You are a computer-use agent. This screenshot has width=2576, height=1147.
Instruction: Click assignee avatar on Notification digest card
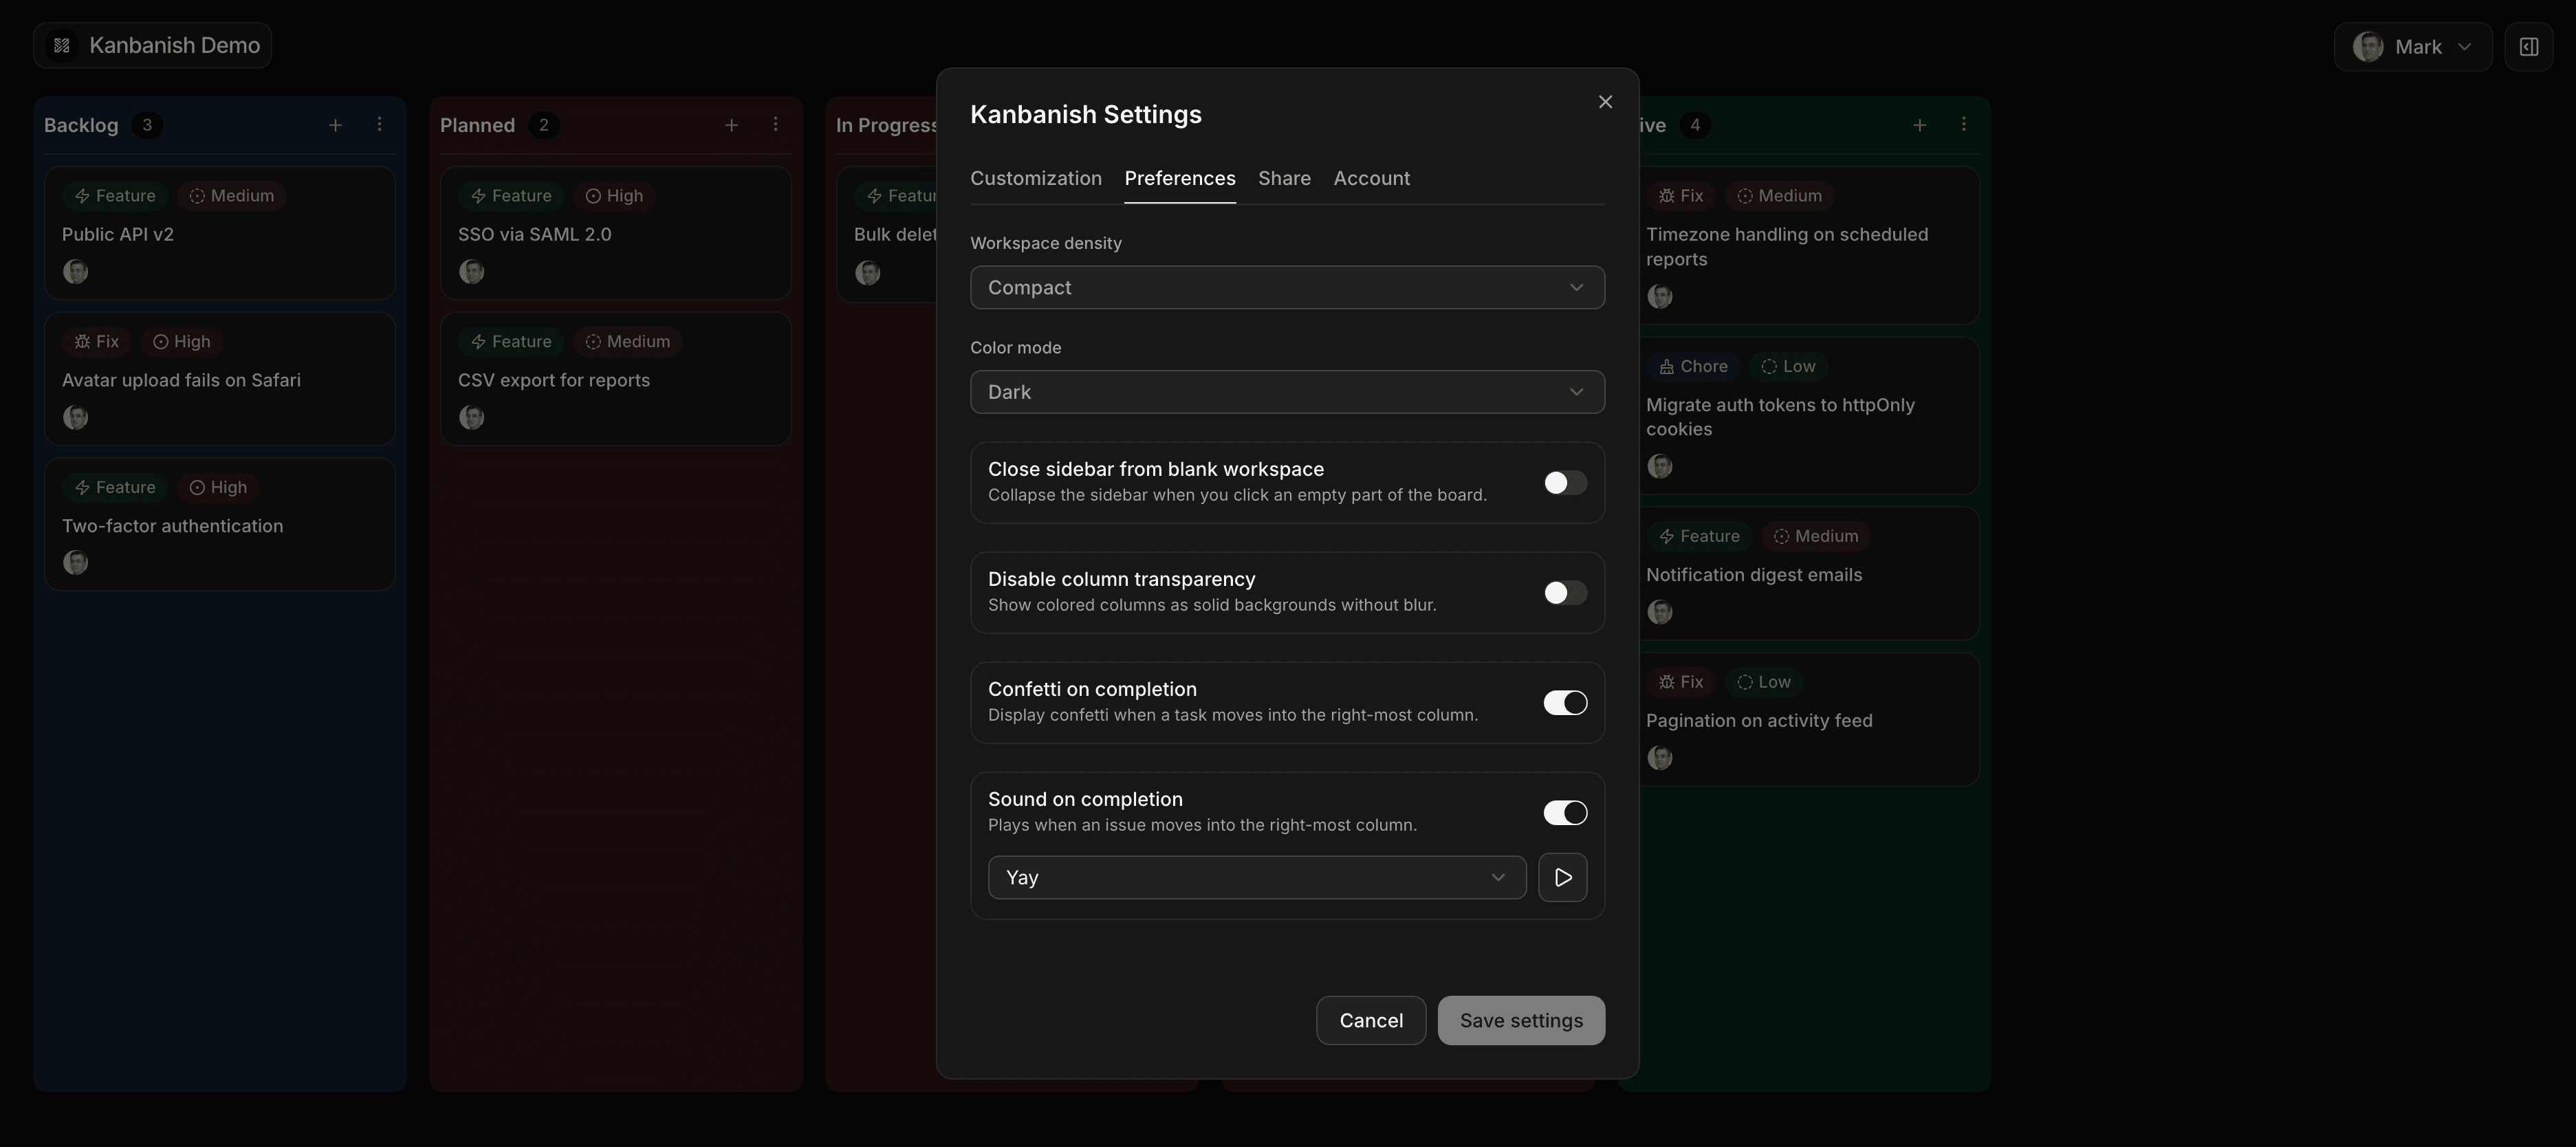(x=1659, y=612)
